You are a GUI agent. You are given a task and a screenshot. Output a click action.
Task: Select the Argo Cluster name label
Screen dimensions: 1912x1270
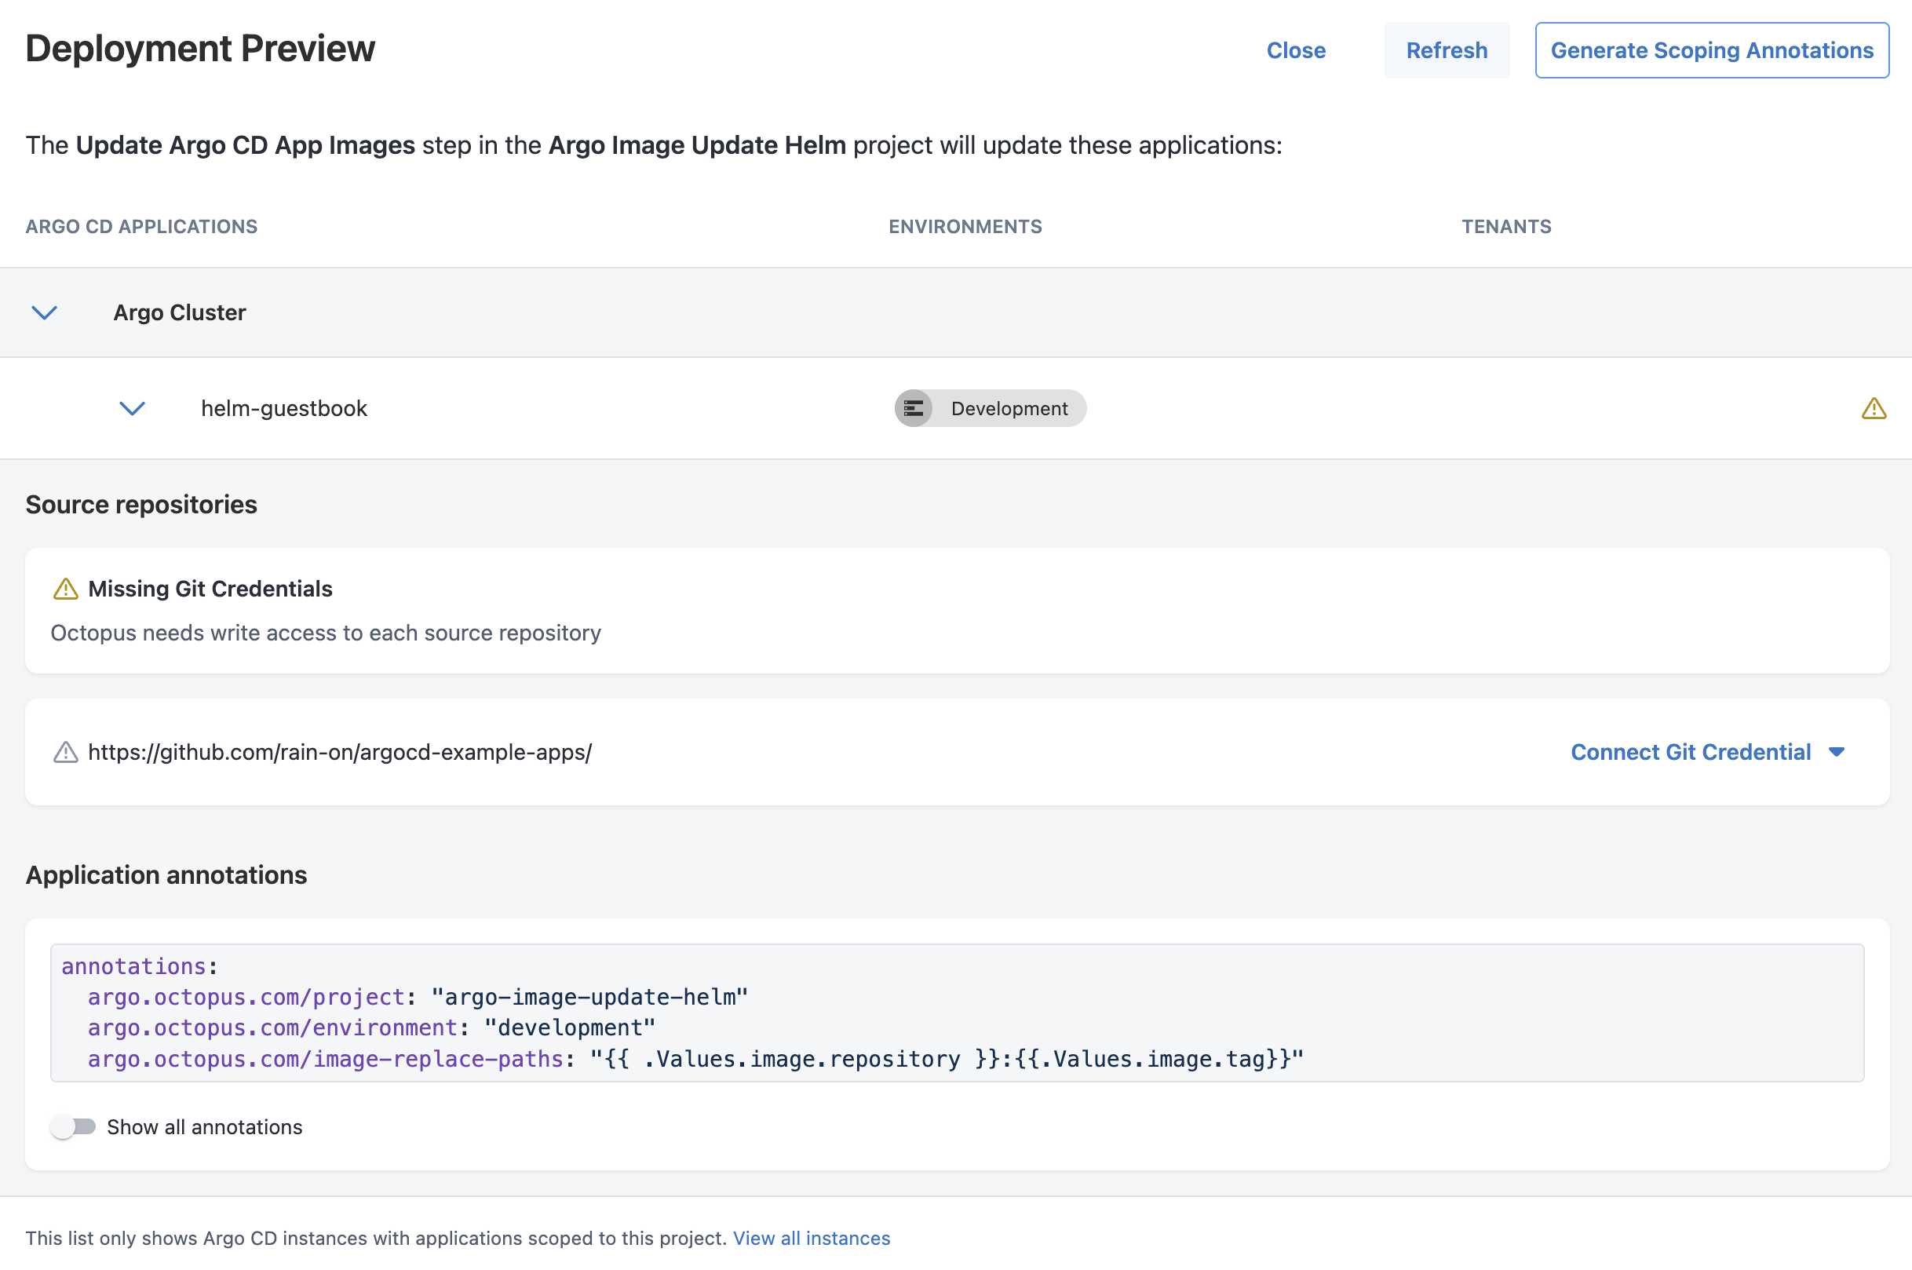pyautogui.click(x=180, y=312)
